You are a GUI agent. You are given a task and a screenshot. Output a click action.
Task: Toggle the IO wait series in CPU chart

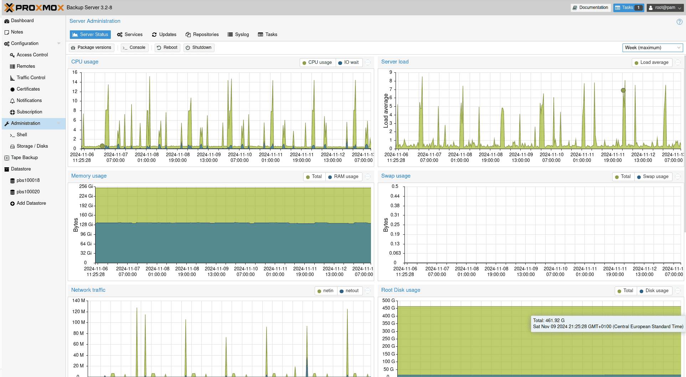tap(349, 62)
